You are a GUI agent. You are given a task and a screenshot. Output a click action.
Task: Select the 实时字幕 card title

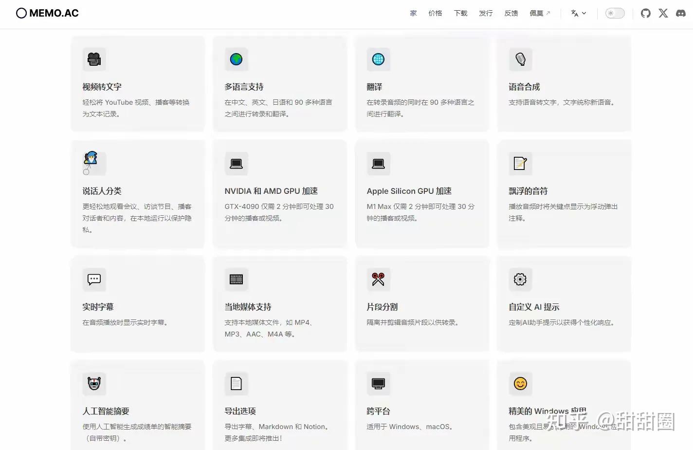point(98,307)
